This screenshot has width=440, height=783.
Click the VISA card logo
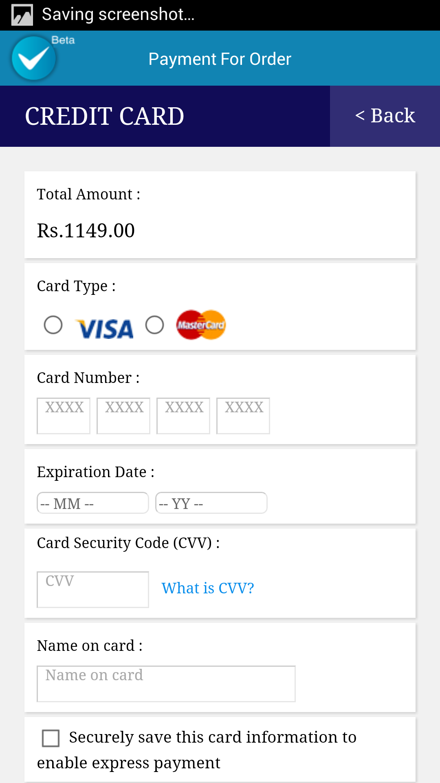(x=105, y=329)
